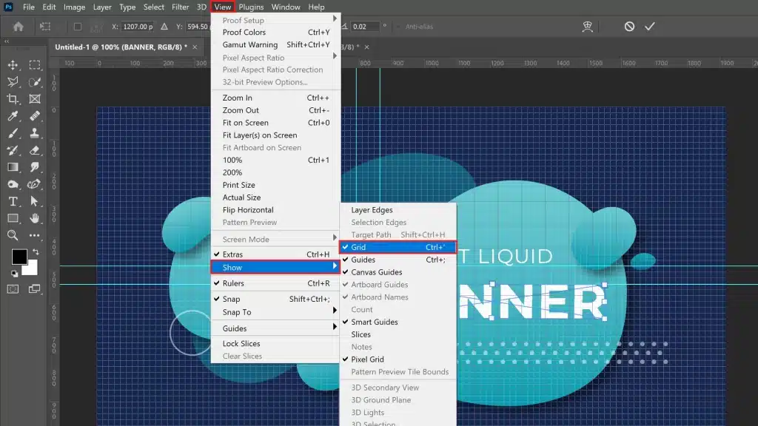The image size is (758, 426).
Task: Select the Clone Stamp tool
Action: click(34, 133)
